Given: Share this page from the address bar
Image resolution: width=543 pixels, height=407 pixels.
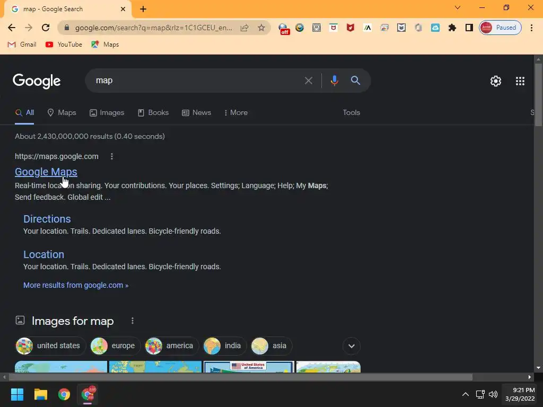Looking at the screenshot, I should click(244, 28).
